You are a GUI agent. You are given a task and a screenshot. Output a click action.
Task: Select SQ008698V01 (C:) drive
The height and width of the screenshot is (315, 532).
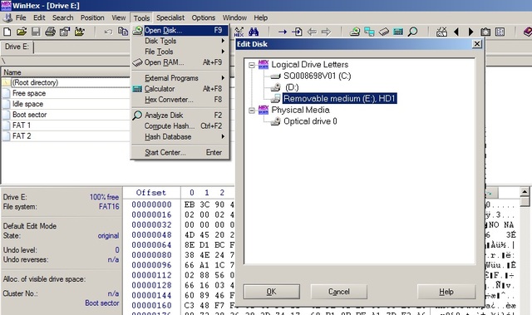tap(317, 76)
